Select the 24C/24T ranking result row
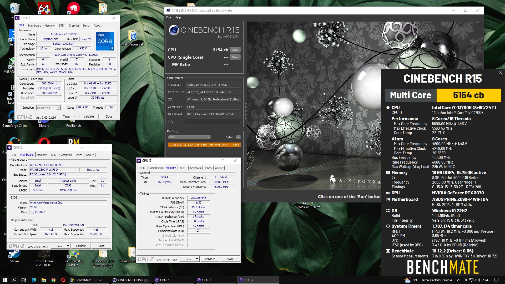 204,145
